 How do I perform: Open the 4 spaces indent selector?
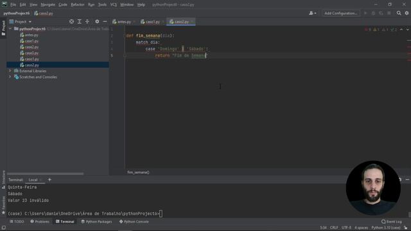tap(361, 228)
